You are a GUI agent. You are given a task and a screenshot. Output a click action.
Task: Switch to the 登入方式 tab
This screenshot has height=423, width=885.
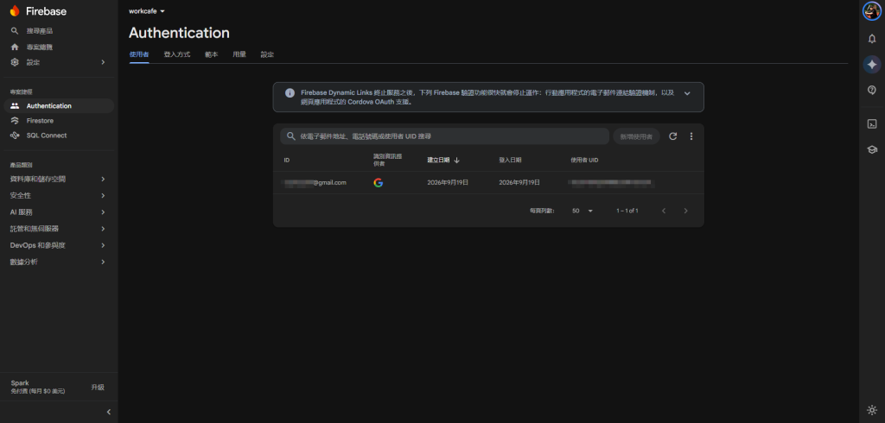click(176, 54)
